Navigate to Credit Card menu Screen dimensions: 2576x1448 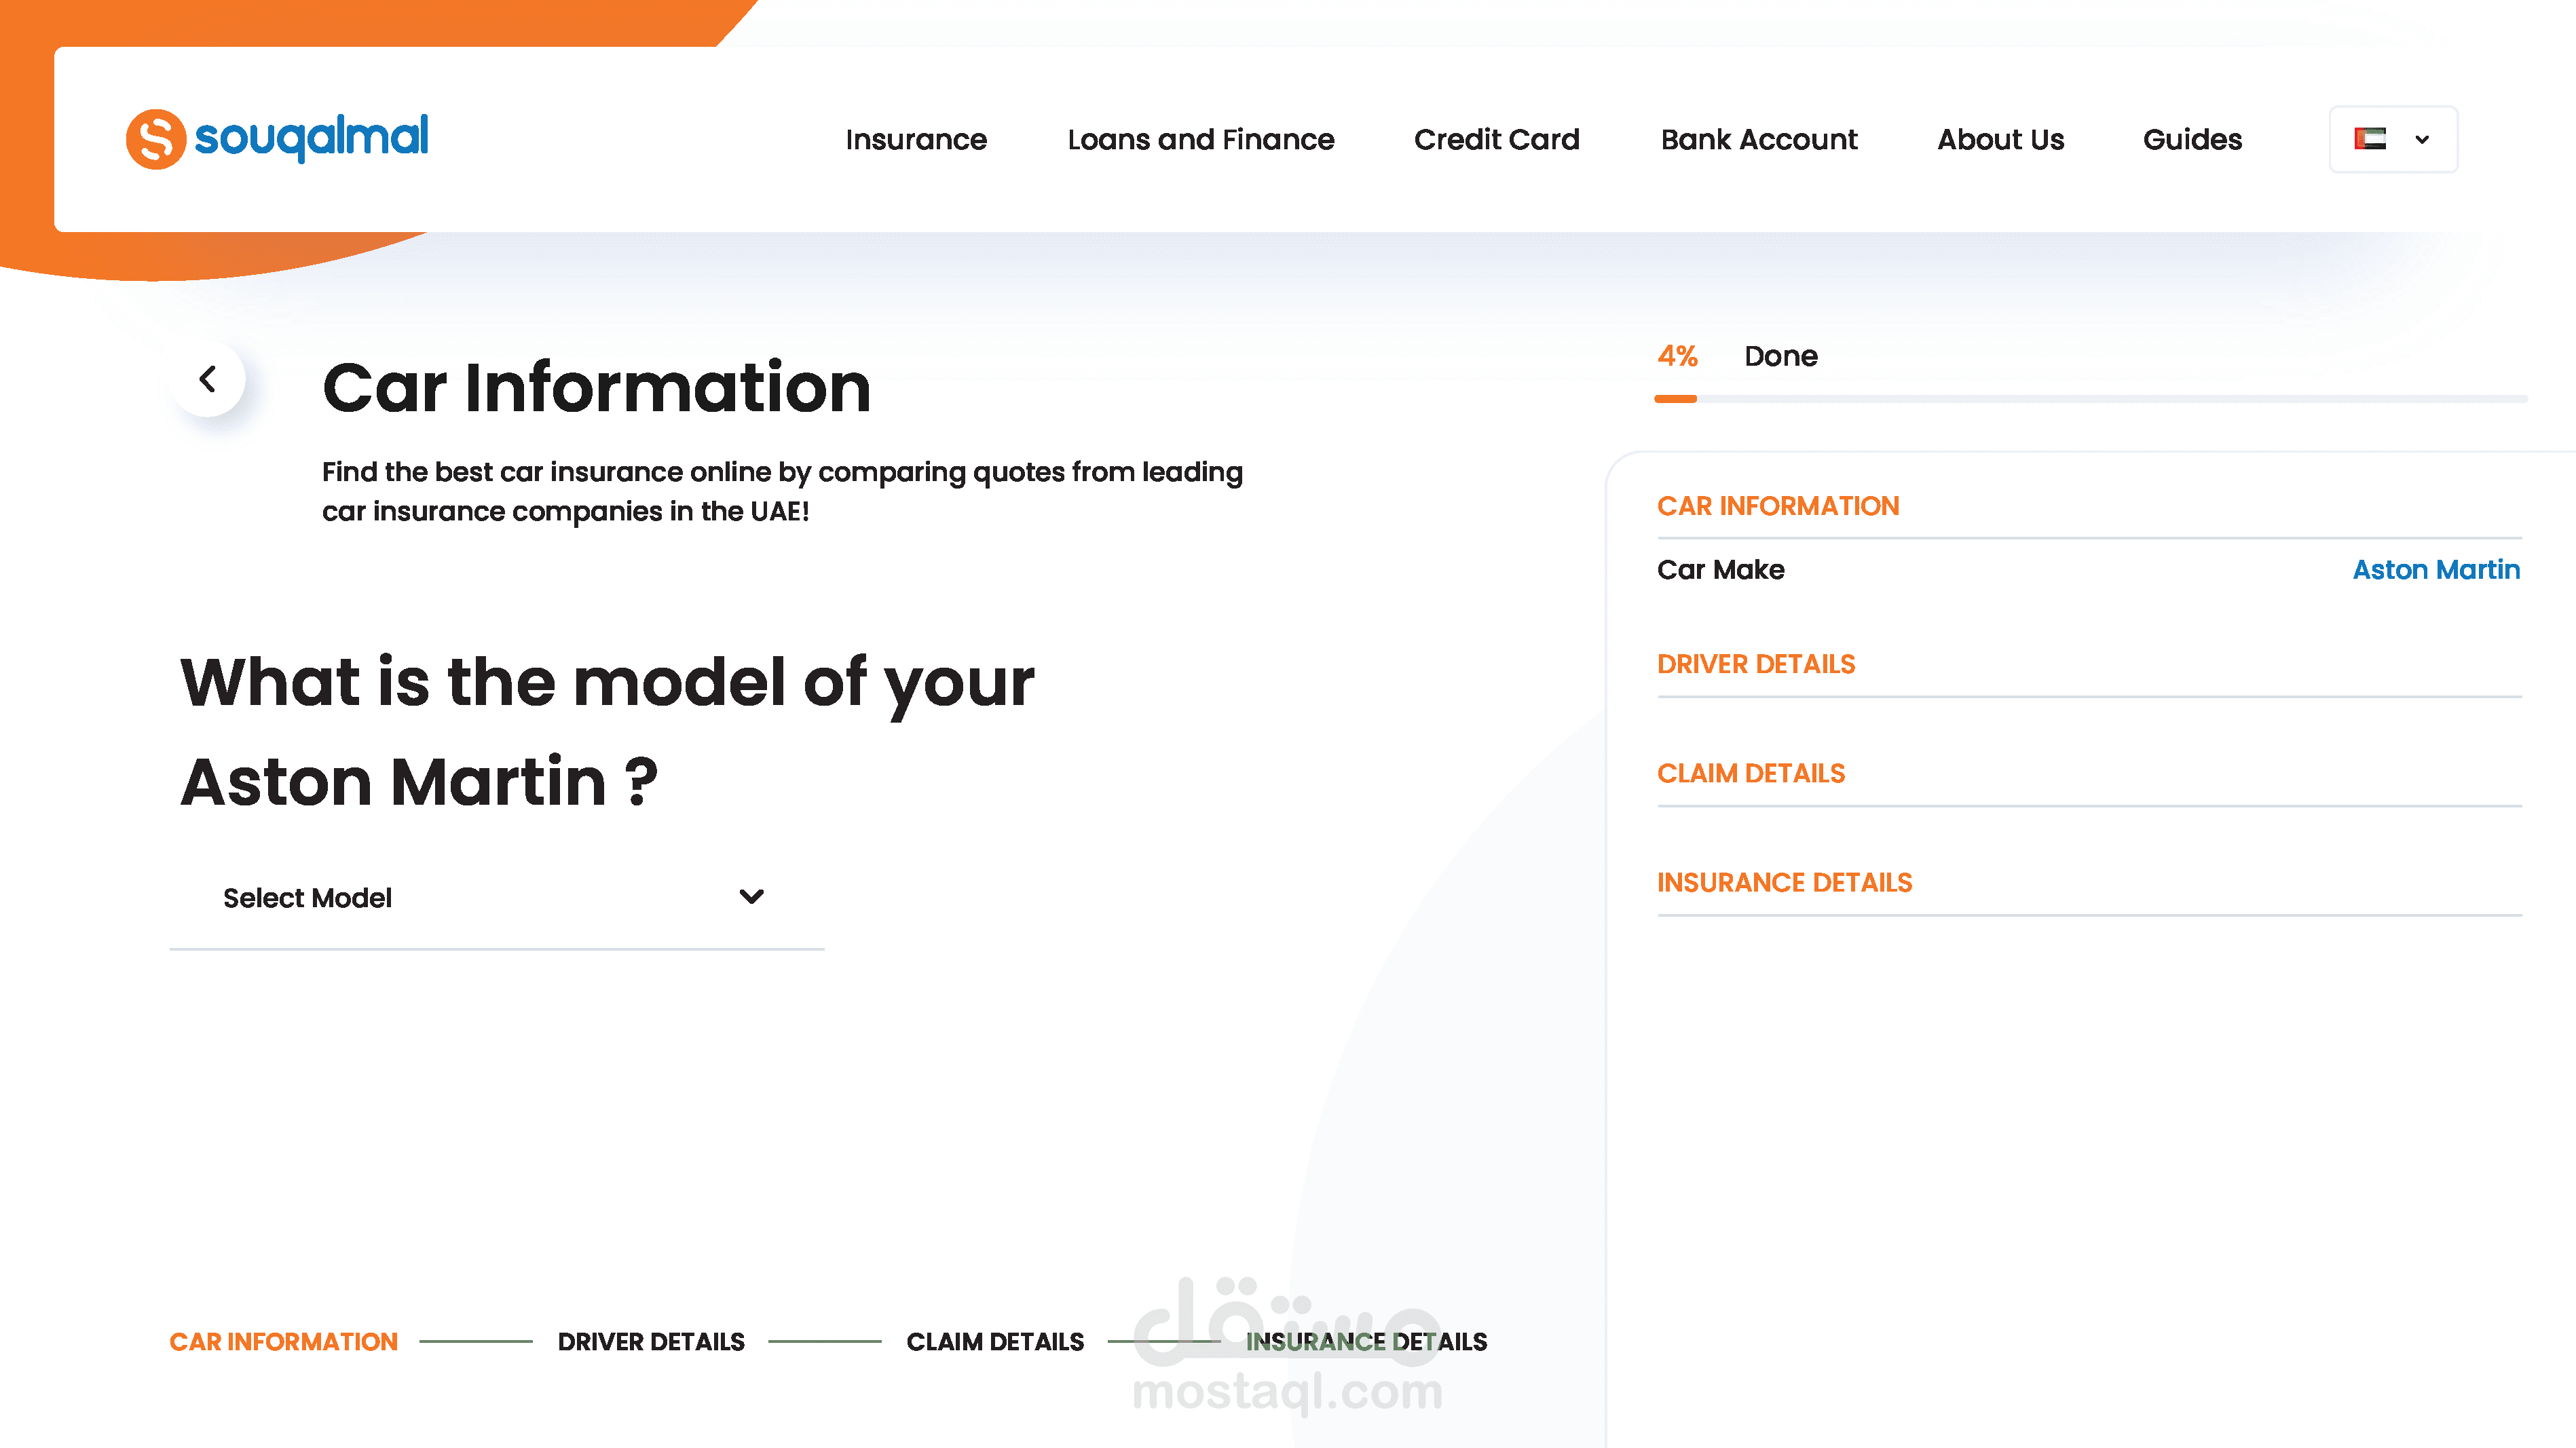(x=1496, y=140)
